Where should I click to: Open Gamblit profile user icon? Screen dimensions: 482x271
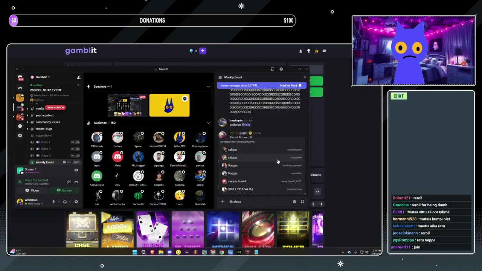pyautogui.click(x=300, y=51)
